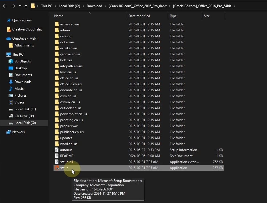Screen dimensions: 267x203
Task: Select the outlook.en-us folder row
Action: (x=71, y=108)
